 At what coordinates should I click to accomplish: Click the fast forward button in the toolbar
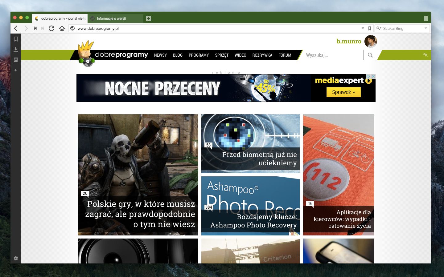pyautogui.click(x=43, y=28)
